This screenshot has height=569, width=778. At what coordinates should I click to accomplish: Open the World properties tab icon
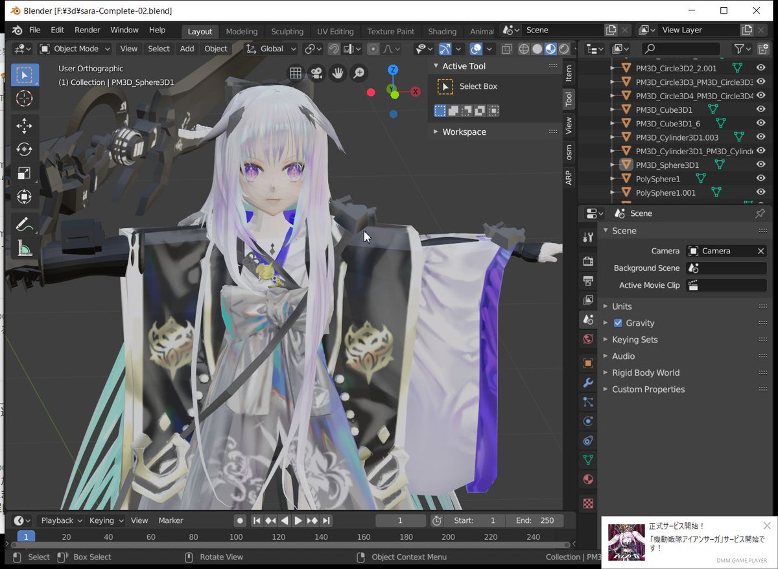pos(588,339)
